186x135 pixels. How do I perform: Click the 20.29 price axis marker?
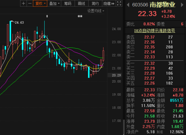coord(115,75)
